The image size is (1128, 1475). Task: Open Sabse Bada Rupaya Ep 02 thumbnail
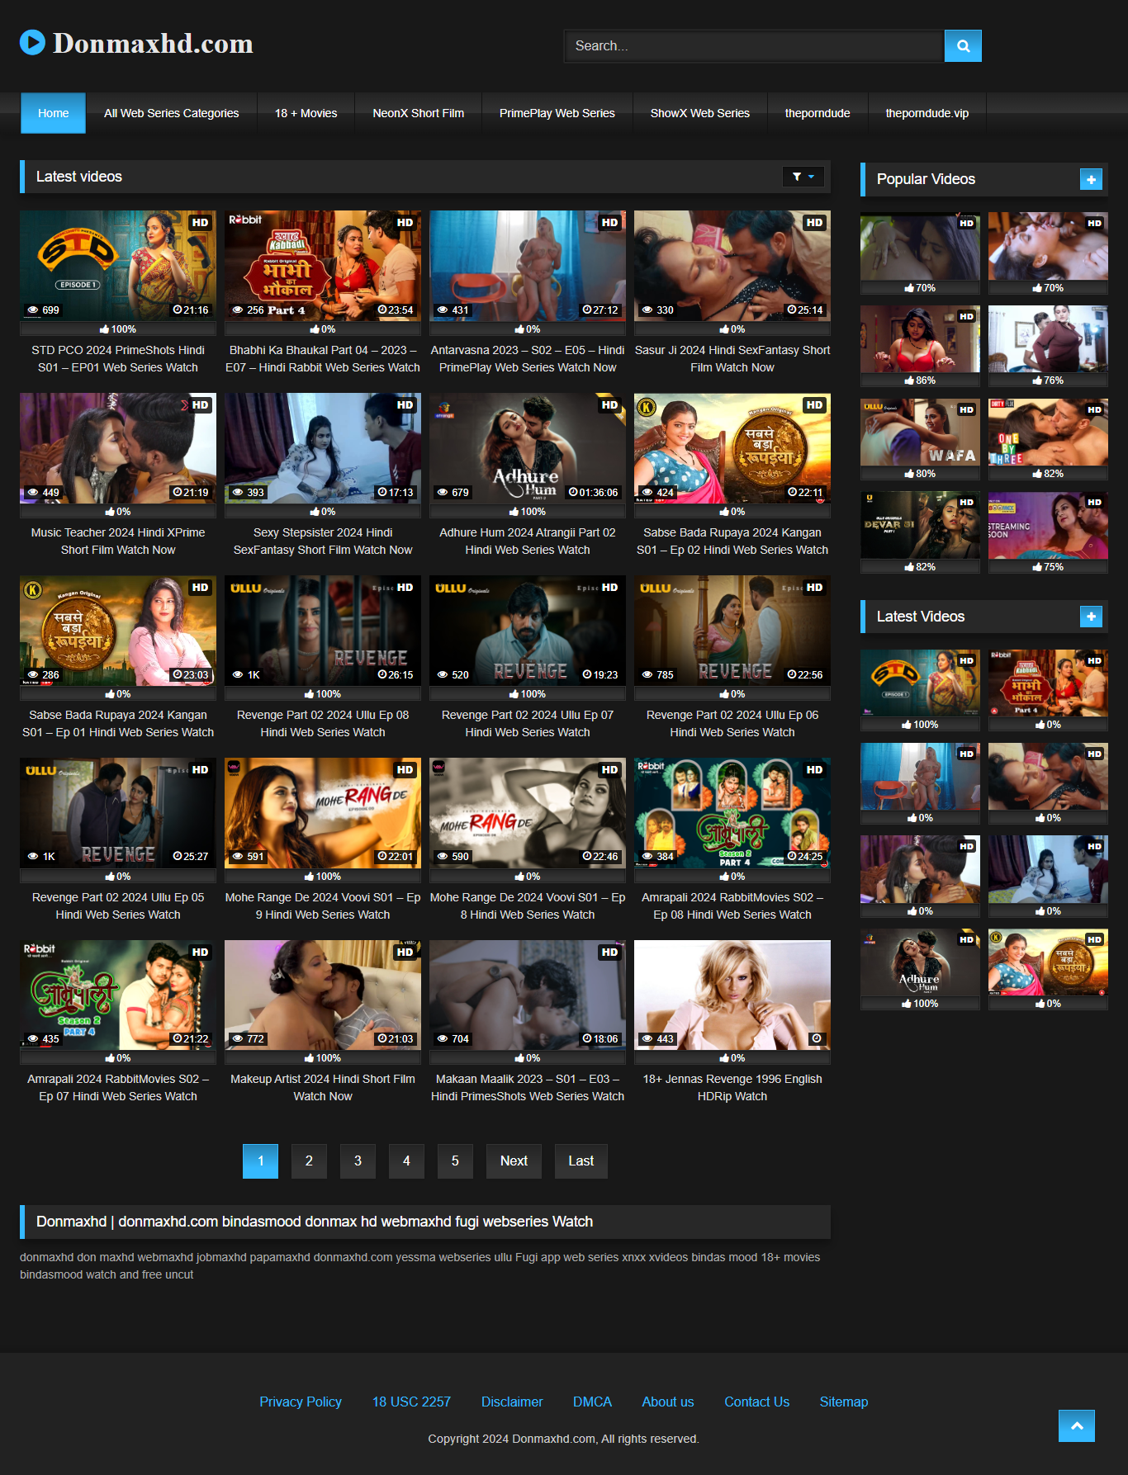(732, 448)
